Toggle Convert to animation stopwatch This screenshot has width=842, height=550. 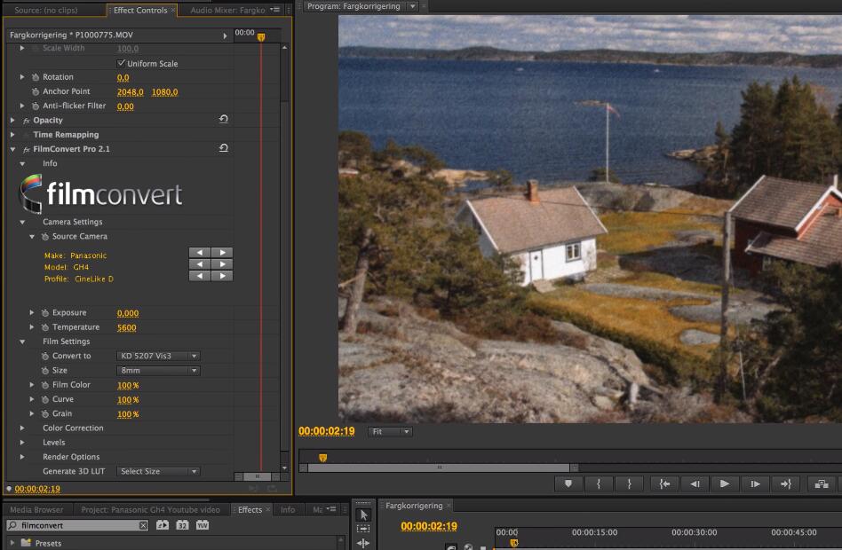click(x=45, y=357)
